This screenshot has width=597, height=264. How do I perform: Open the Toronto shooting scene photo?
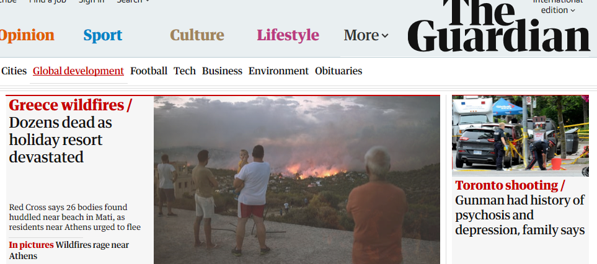(x=521, y=136)
